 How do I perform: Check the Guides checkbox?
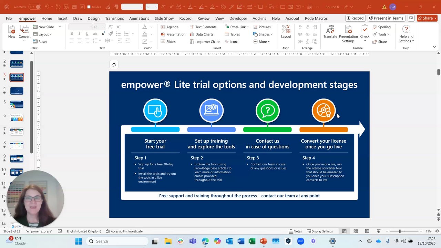pyautogui.click(x=89, y=7)
